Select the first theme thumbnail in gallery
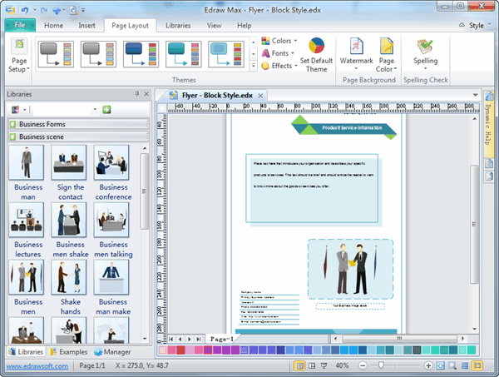Screen dimensions: 499x377 (57, 54)
